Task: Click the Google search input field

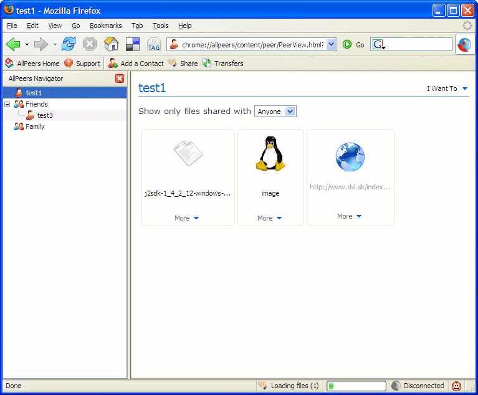Action: tap(419, 45)
